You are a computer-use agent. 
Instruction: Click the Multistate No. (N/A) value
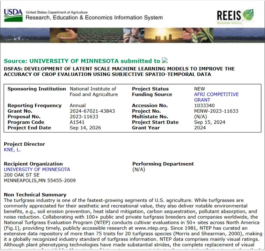pyautogui.click(x=200, y=117)
